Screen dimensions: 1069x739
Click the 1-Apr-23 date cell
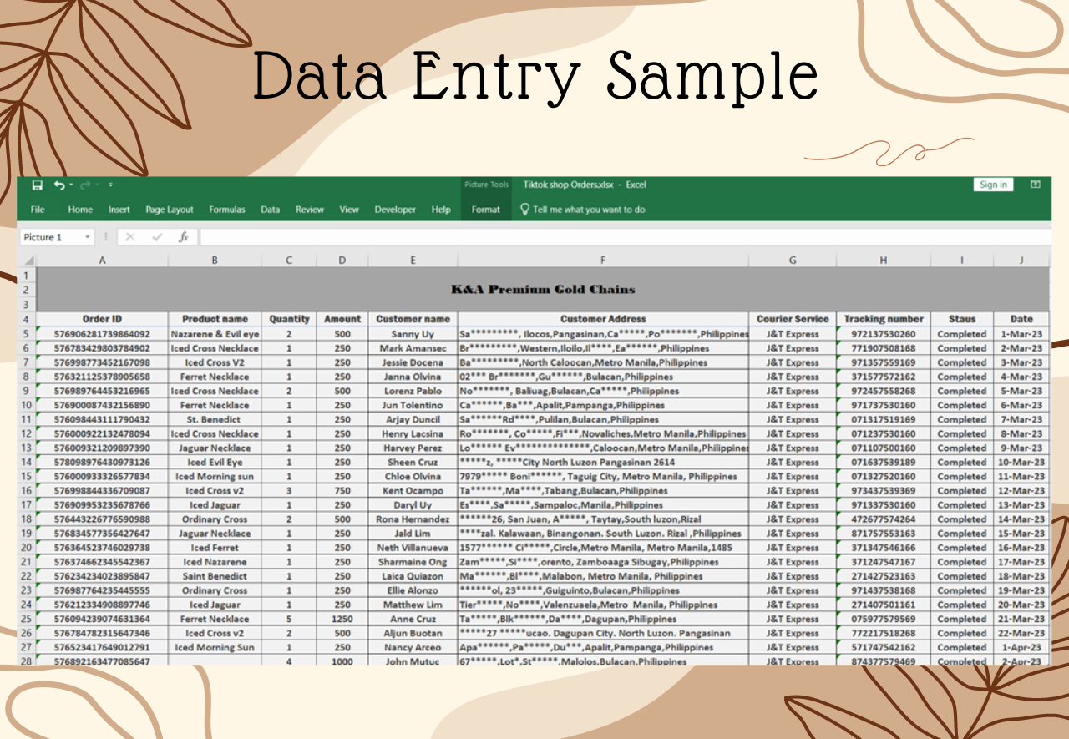1021,647
